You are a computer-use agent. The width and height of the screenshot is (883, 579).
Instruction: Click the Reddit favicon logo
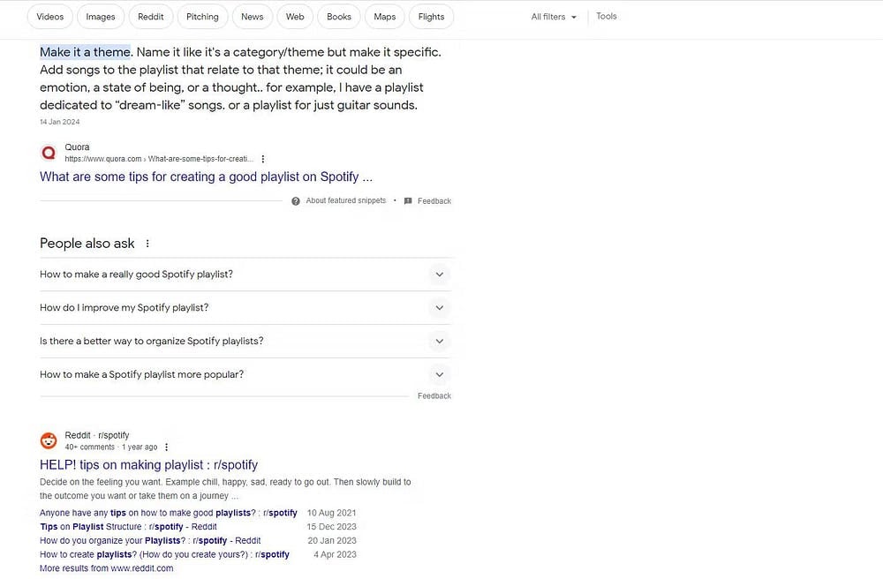click(x=49, y=440)
